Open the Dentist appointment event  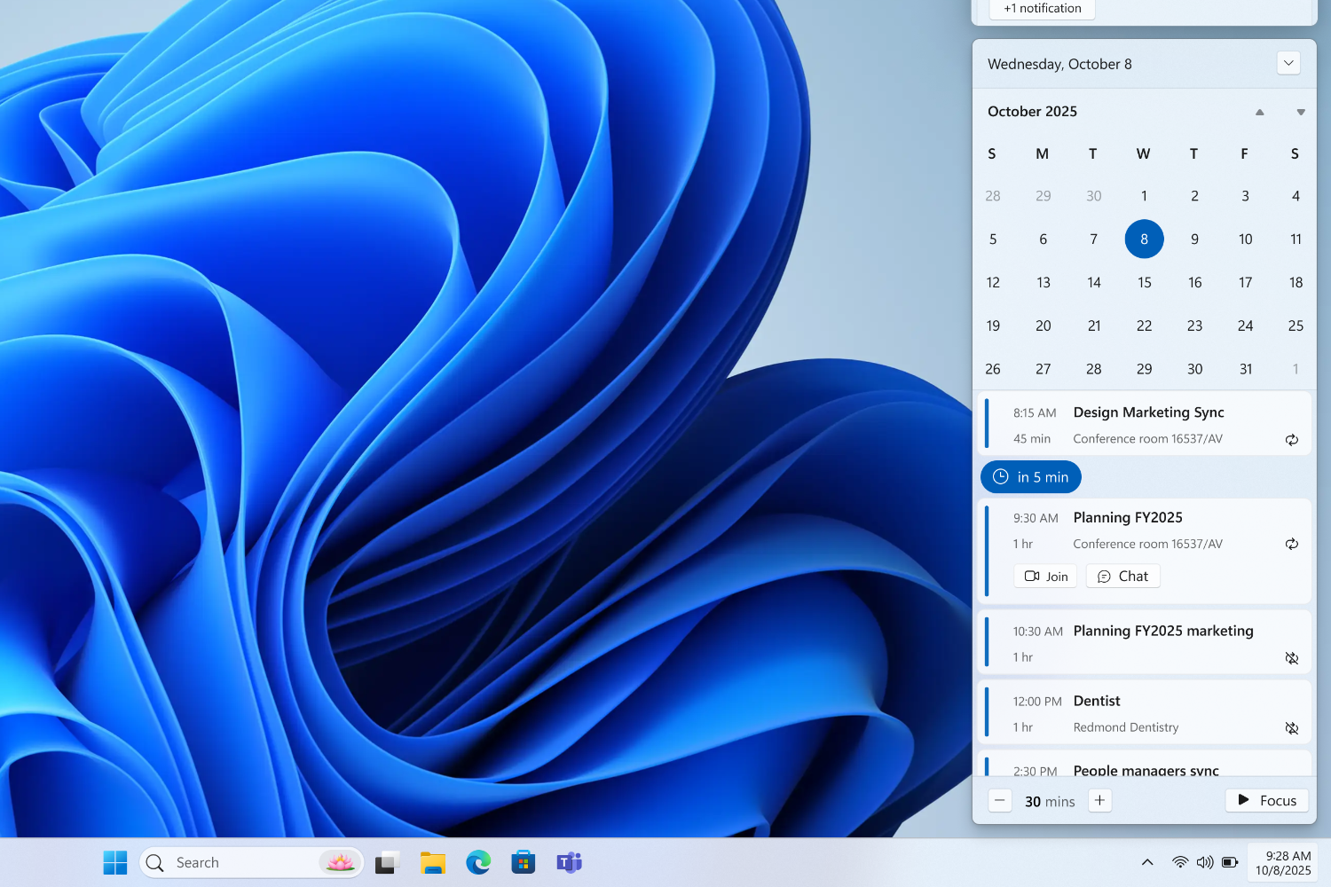coord(1145,712)
